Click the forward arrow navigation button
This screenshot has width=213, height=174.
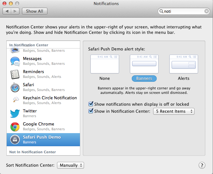pyautogui.click(x=15, y=11)
